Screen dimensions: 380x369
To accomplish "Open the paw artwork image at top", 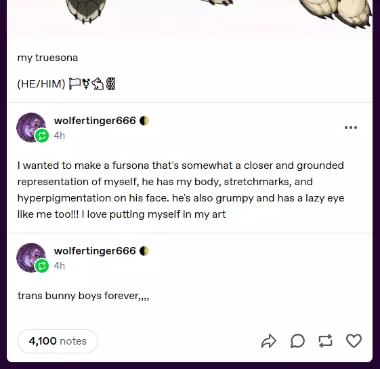I will click(190, 18).
